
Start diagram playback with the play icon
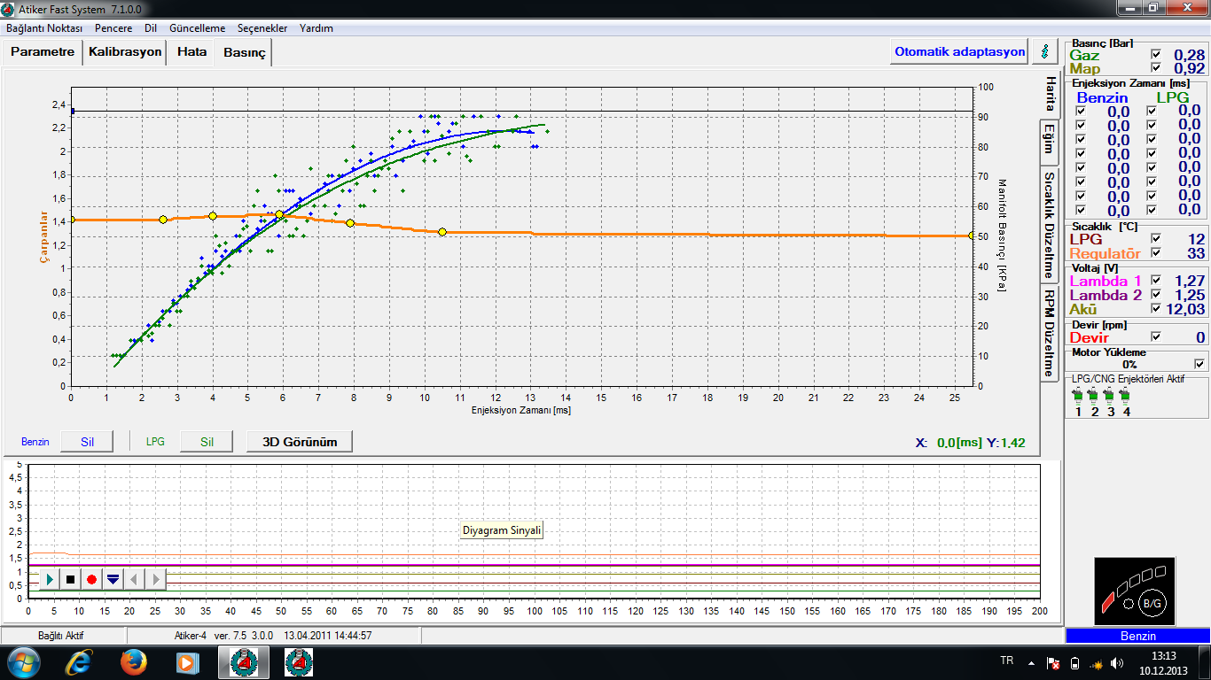pos(50,579)
